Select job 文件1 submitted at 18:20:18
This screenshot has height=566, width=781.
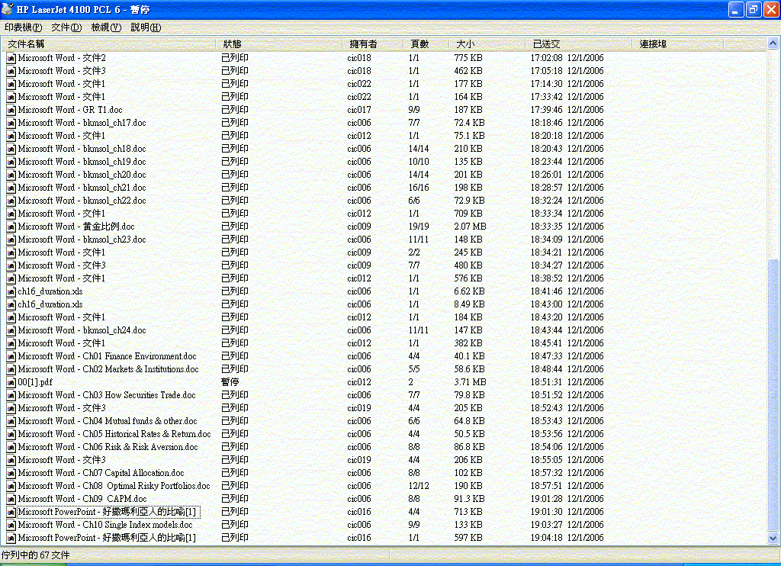click(62, 136)
